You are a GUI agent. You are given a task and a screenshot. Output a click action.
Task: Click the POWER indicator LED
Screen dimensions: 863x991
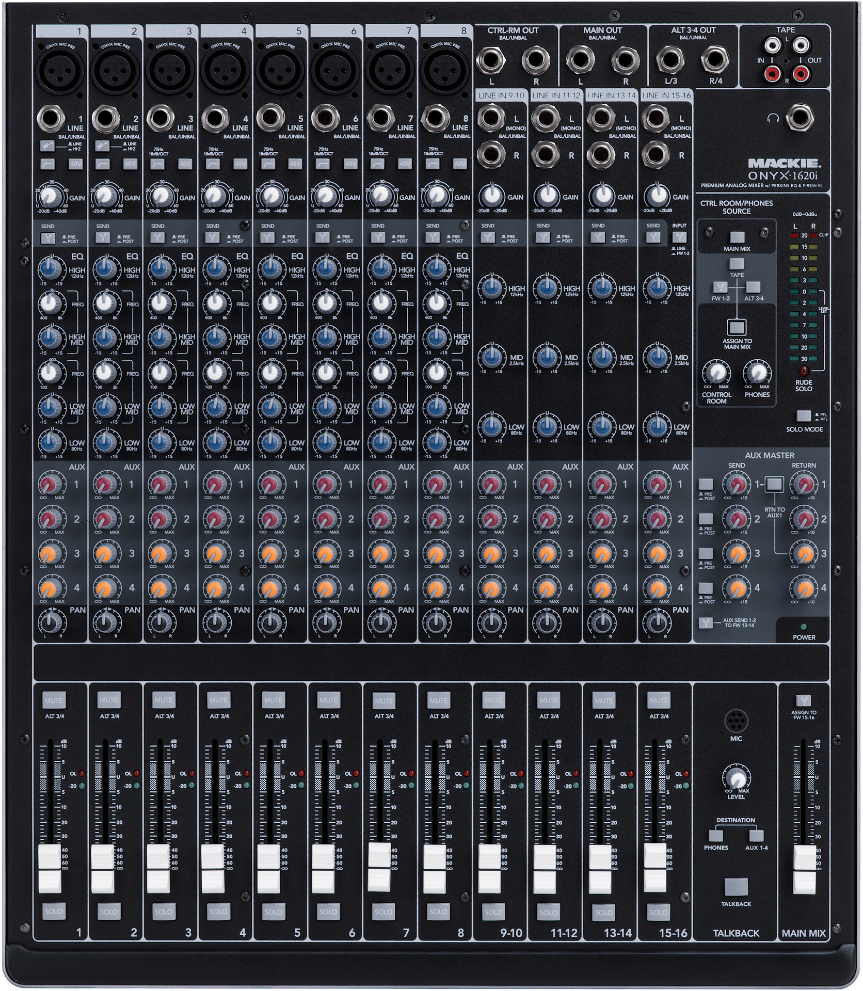coord(804,627)
